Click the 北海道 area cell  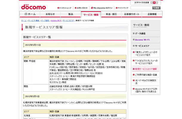pyautogui.click(x=36, y=115)
